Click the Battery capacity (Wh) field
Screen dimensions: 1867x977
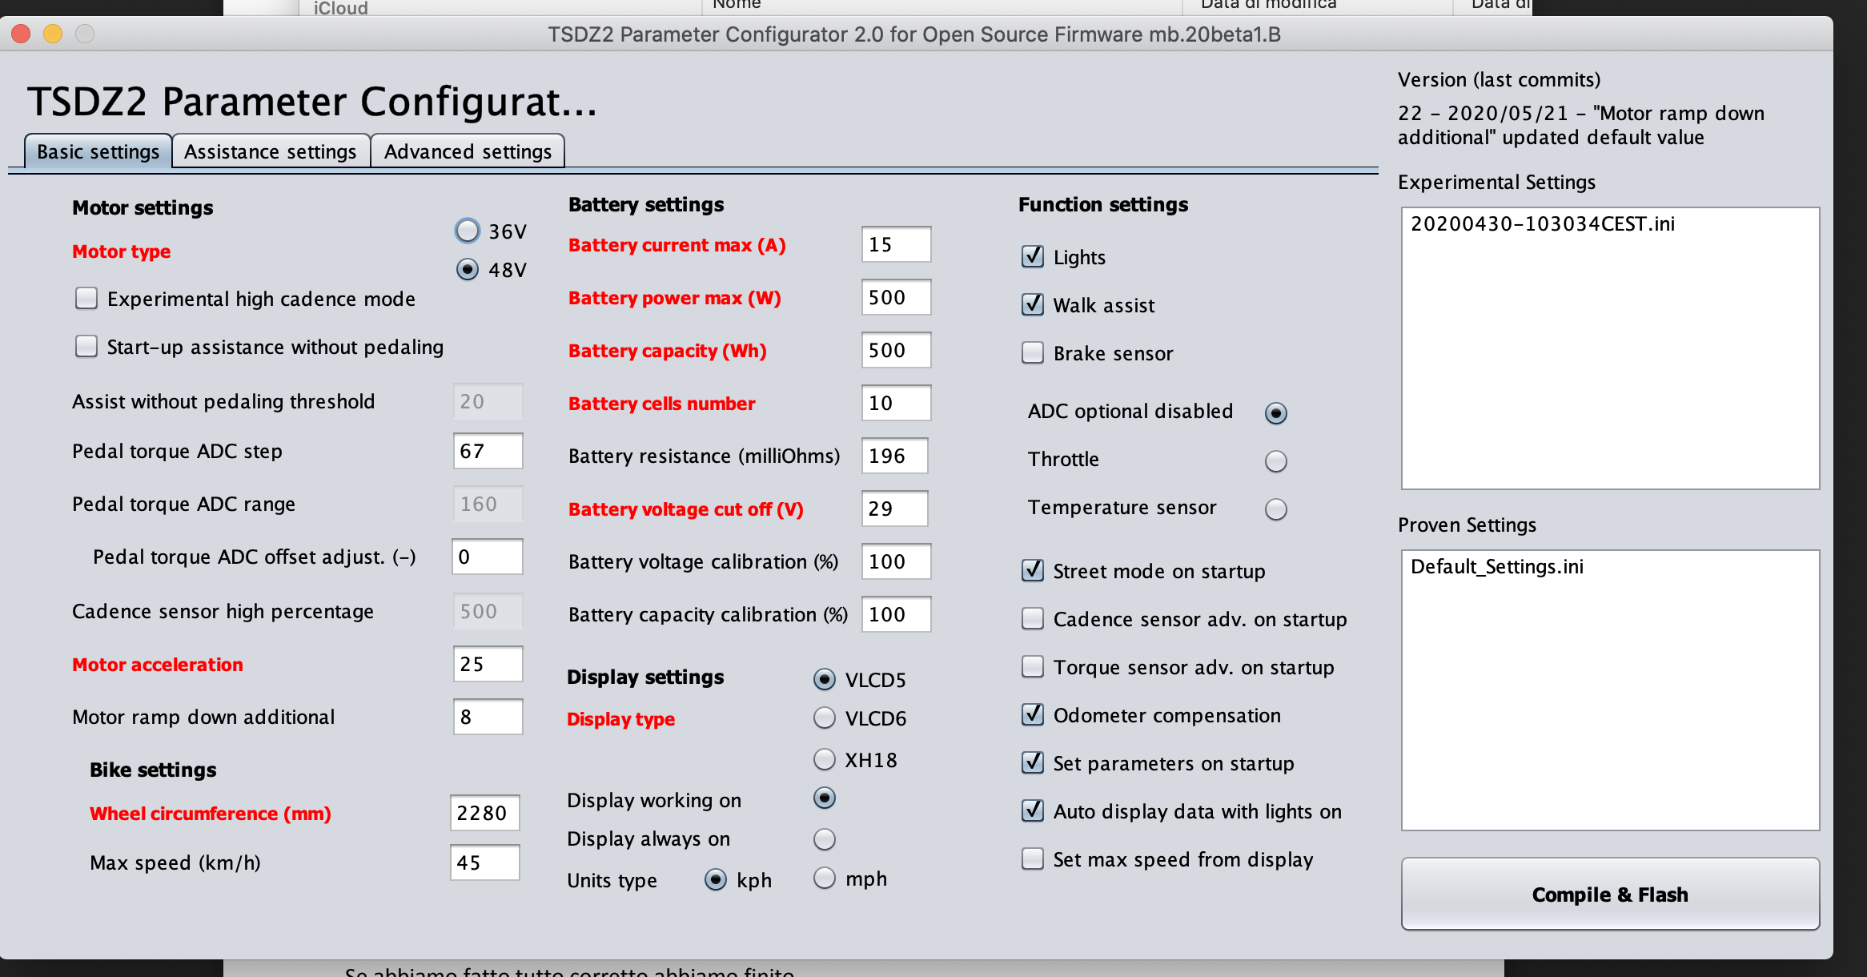[896, 350]
